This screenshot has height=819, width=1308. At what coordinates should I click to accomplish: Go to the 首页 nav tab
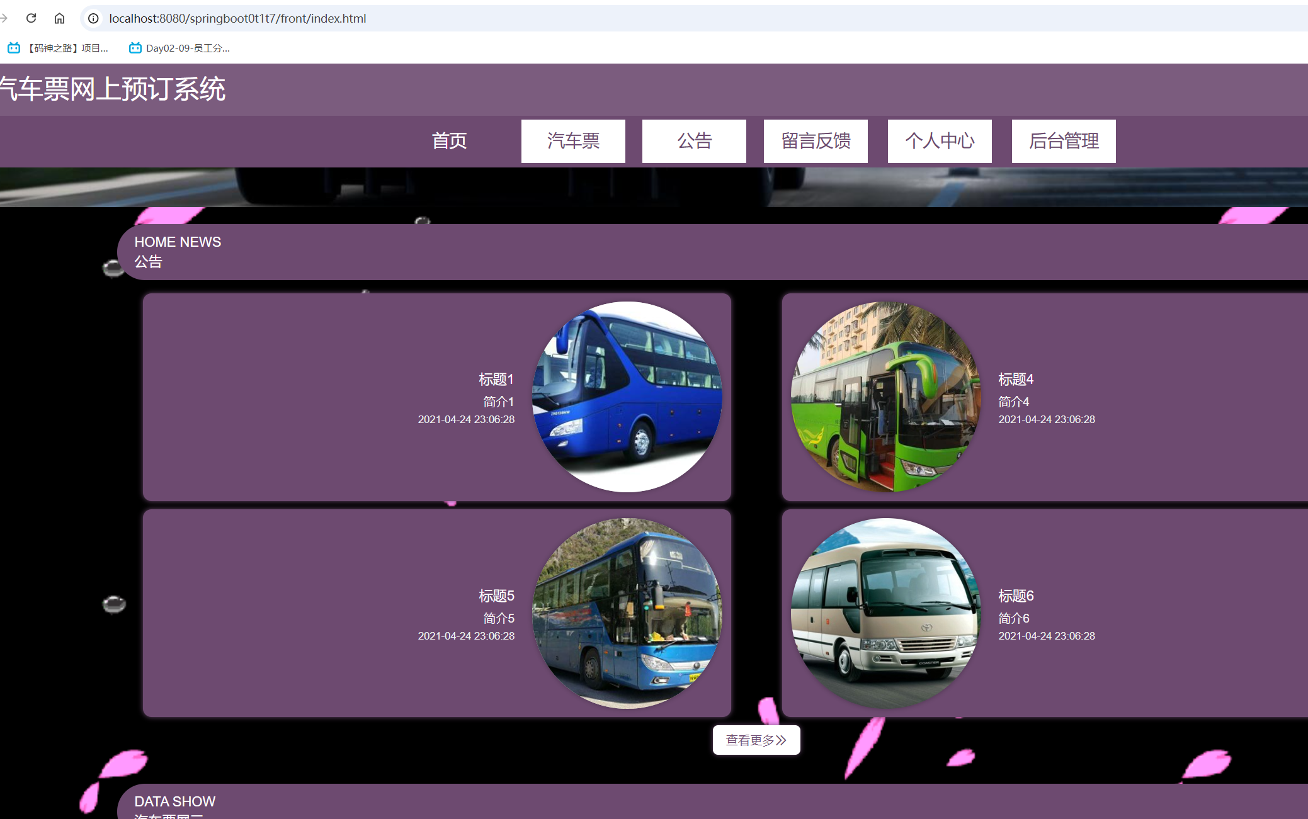point(449,141)
